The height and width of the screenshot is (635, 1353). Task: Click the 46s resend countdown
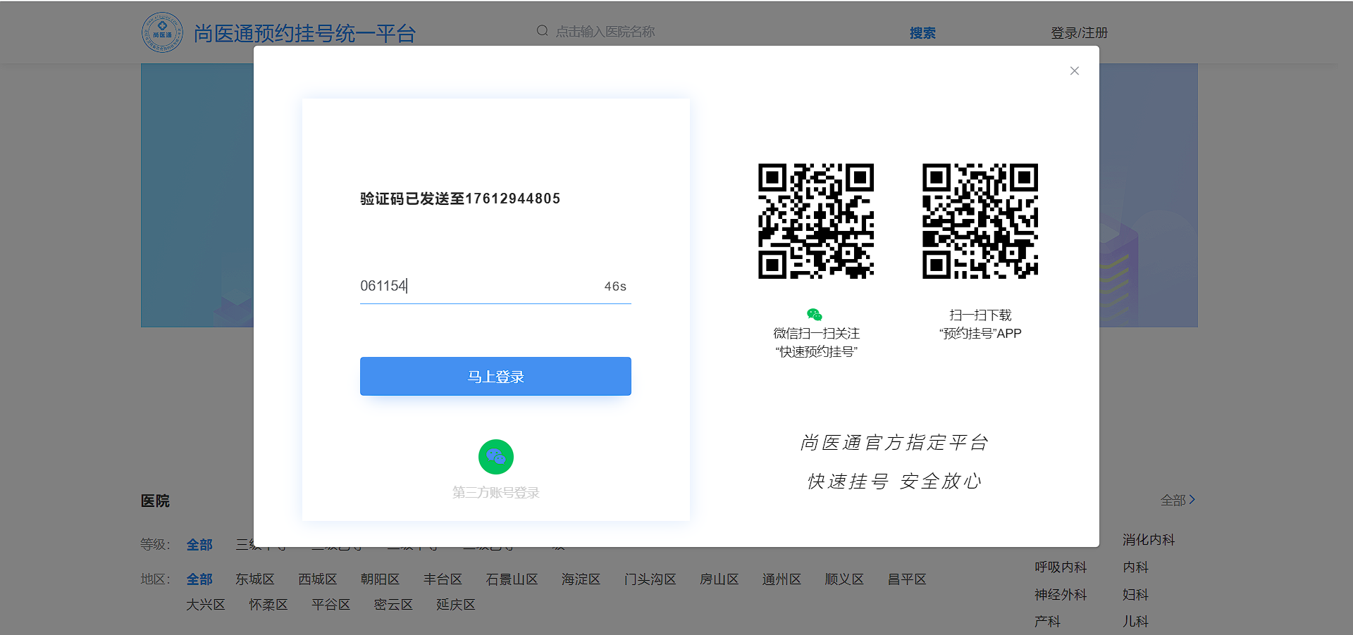click(x=615, y=287)
